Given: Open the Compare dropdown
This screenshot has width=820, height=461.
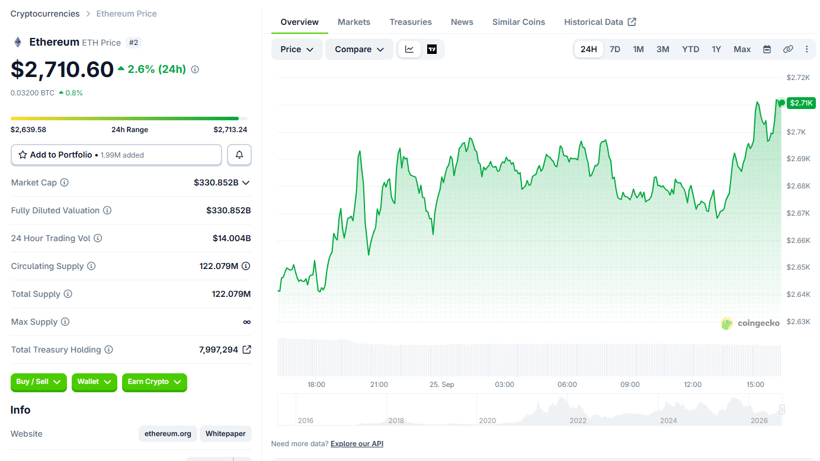Looking at the screenshot, I should [359, 49].
